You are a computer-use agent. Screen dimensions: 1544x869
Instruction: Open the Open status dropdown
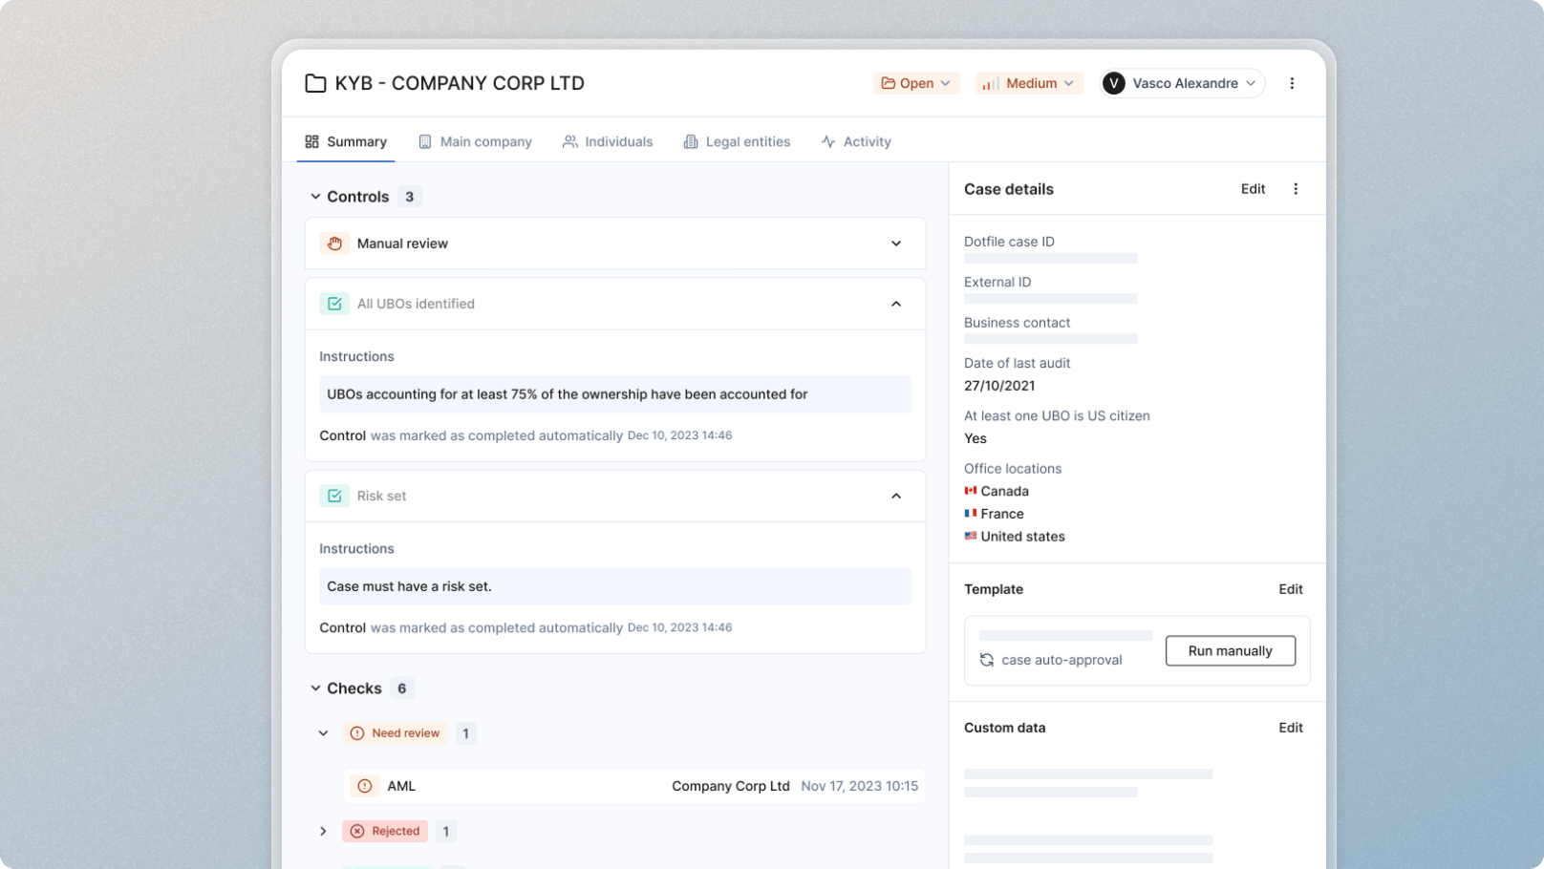(x=916, y=83)
